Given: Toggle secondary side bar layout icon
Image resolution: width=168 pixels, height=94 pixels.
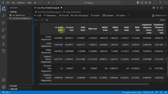Looking at the screenshot, I should [146, 3].
